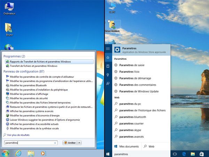Image resolution: width=209 pixels, height=157 pixels.
Task: Click the Programmes (2) group header
Action: click(x=14, y=56)
